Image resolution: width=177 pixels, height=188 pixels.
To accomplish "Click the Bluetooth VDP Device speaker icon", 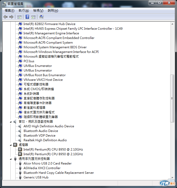I will (20, 136).
